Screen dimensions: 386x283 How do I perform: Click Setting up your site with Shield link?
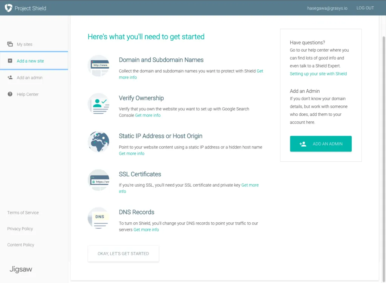[x=318, y=73]
